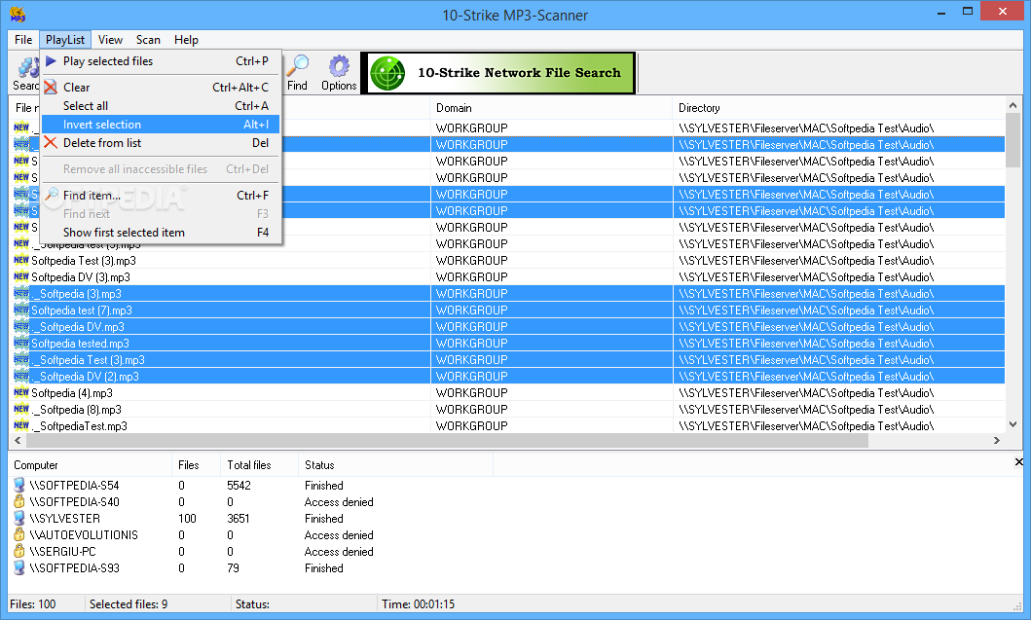Click the horizontal scrollbar right arrow
Viewport: 1031px width, 620px height.
point(997,441)
